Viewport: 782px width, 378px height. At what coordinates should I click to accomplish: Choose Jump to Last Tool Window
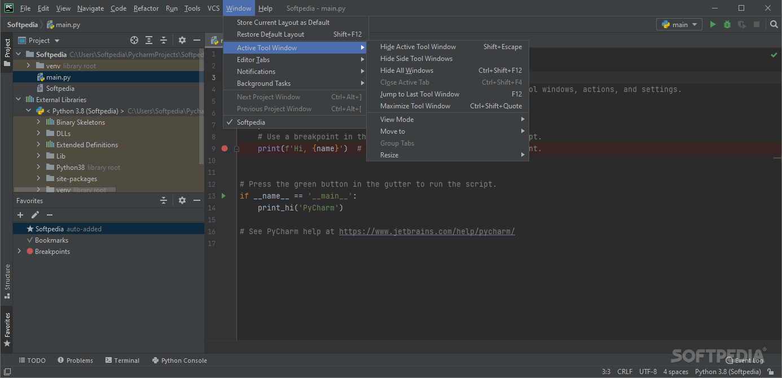pos(448,94)
